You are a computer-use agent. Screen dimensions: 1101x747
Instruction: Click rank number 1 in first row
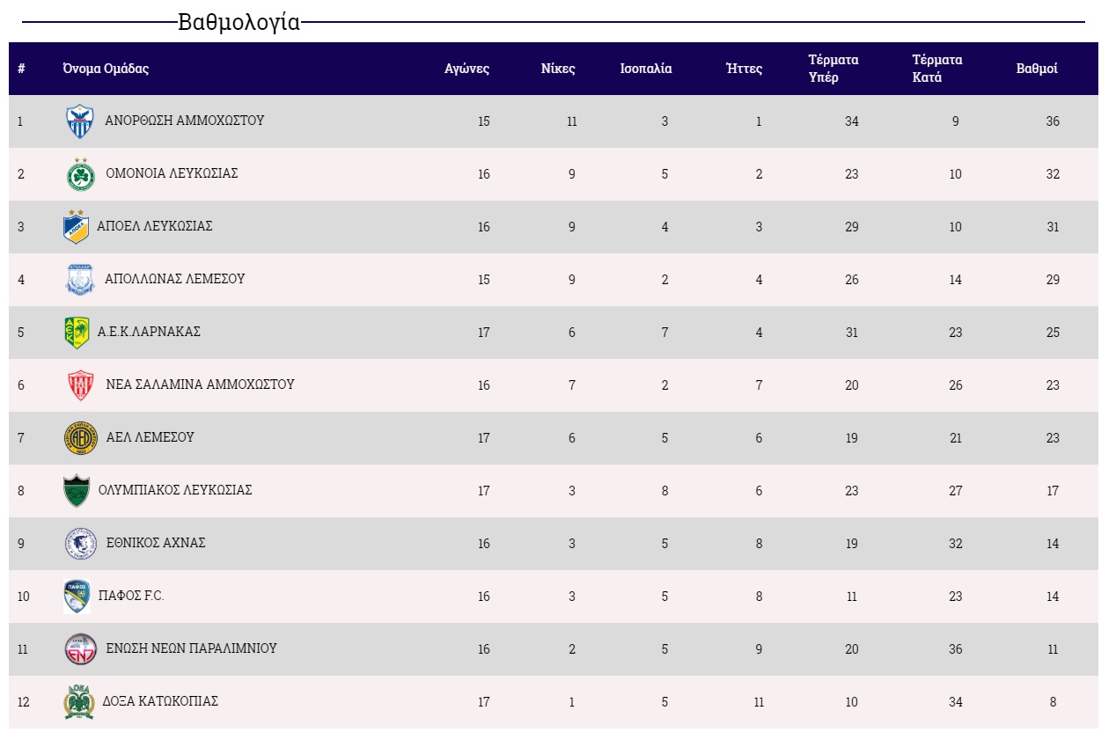point(20,121)
